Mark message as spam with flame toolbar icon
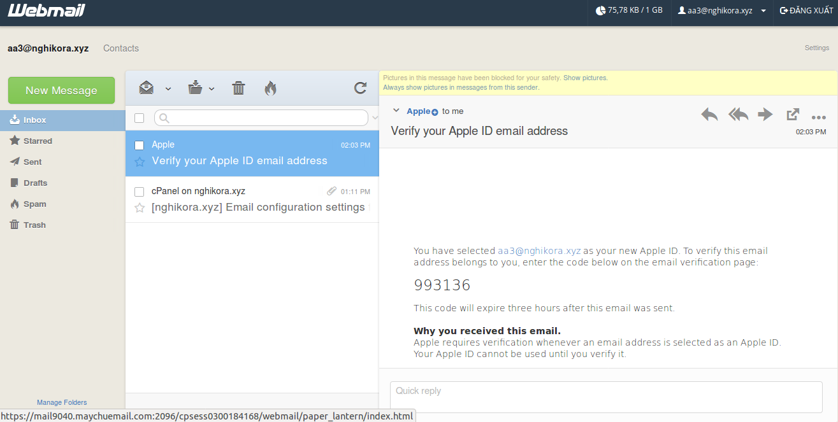 (270, 88)
